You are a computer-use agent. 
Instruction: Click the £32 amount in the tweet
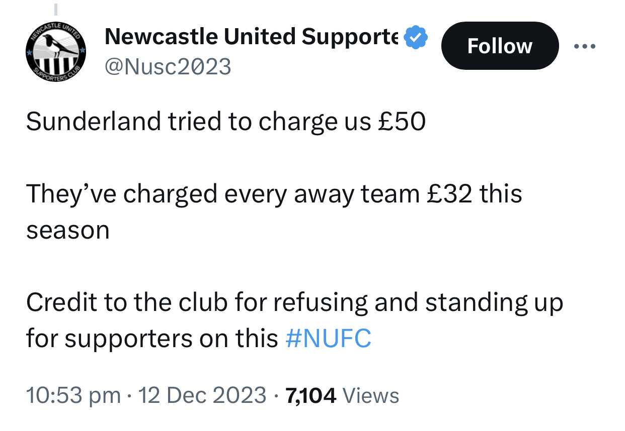449,194
